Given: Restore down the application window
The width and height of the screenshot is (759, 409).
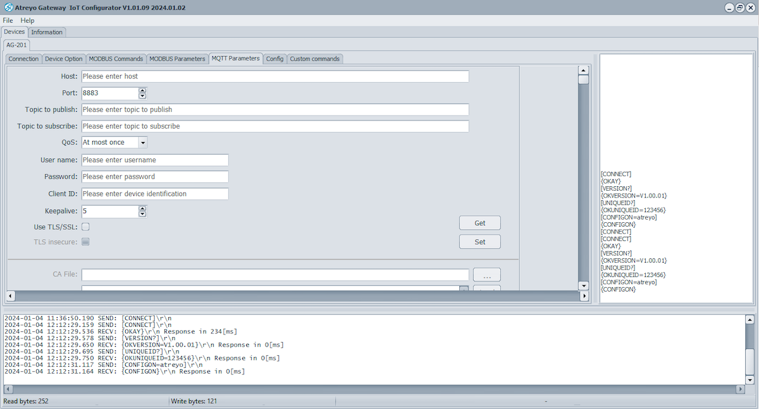Looking at the screenshot, I should [739, 8].
